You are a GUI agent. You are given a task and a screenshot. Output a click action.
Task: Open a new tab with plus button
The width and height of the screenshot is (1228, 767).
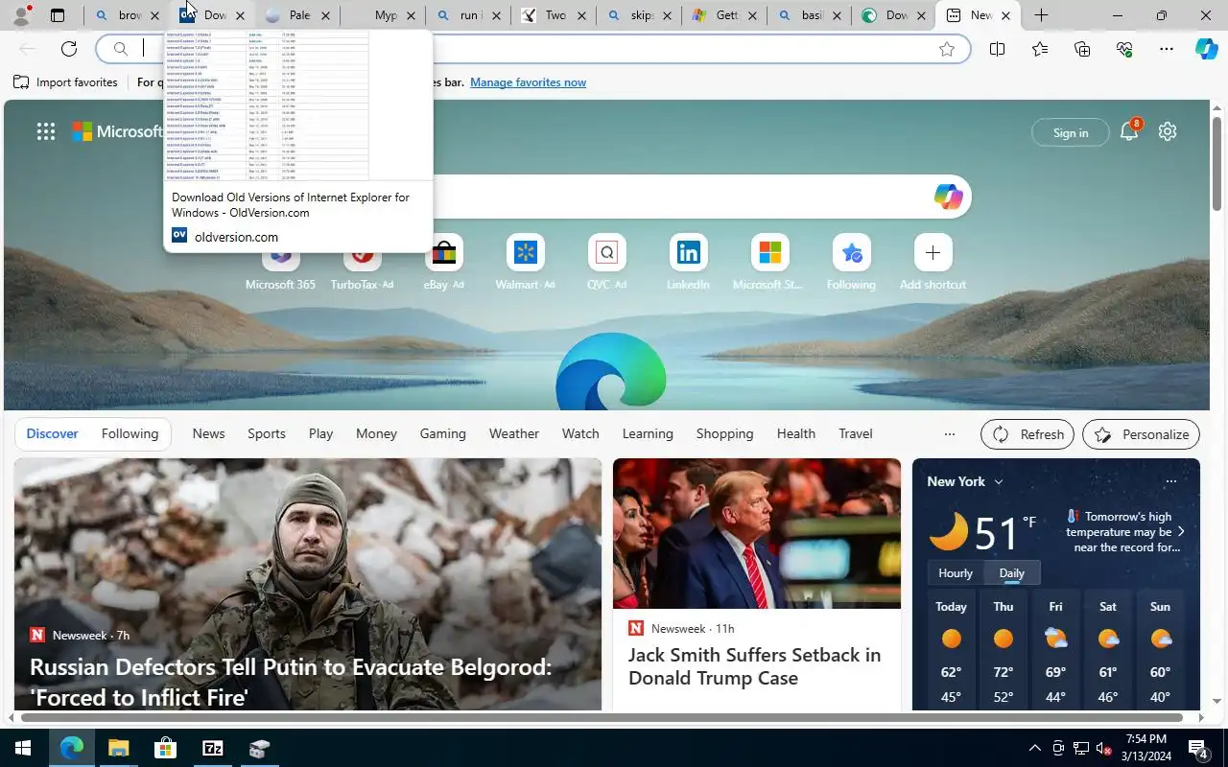tap(1041, 15)
